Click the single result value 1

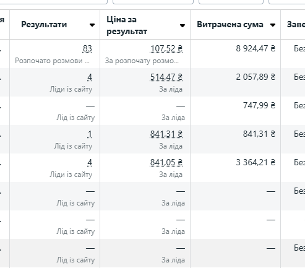tap(90, 134)
